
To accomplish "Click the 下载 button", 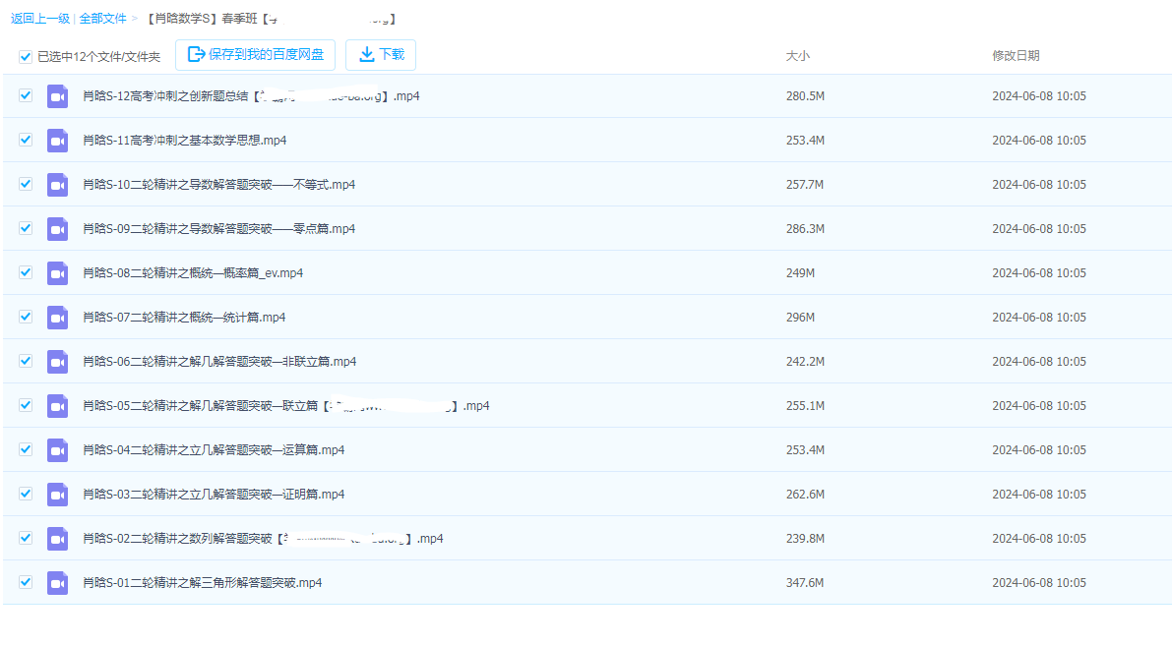I will [x=381, y=55].
